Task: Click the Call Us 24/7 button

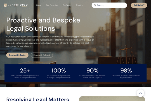Action: pyautogui.click(x=139, y=5)
